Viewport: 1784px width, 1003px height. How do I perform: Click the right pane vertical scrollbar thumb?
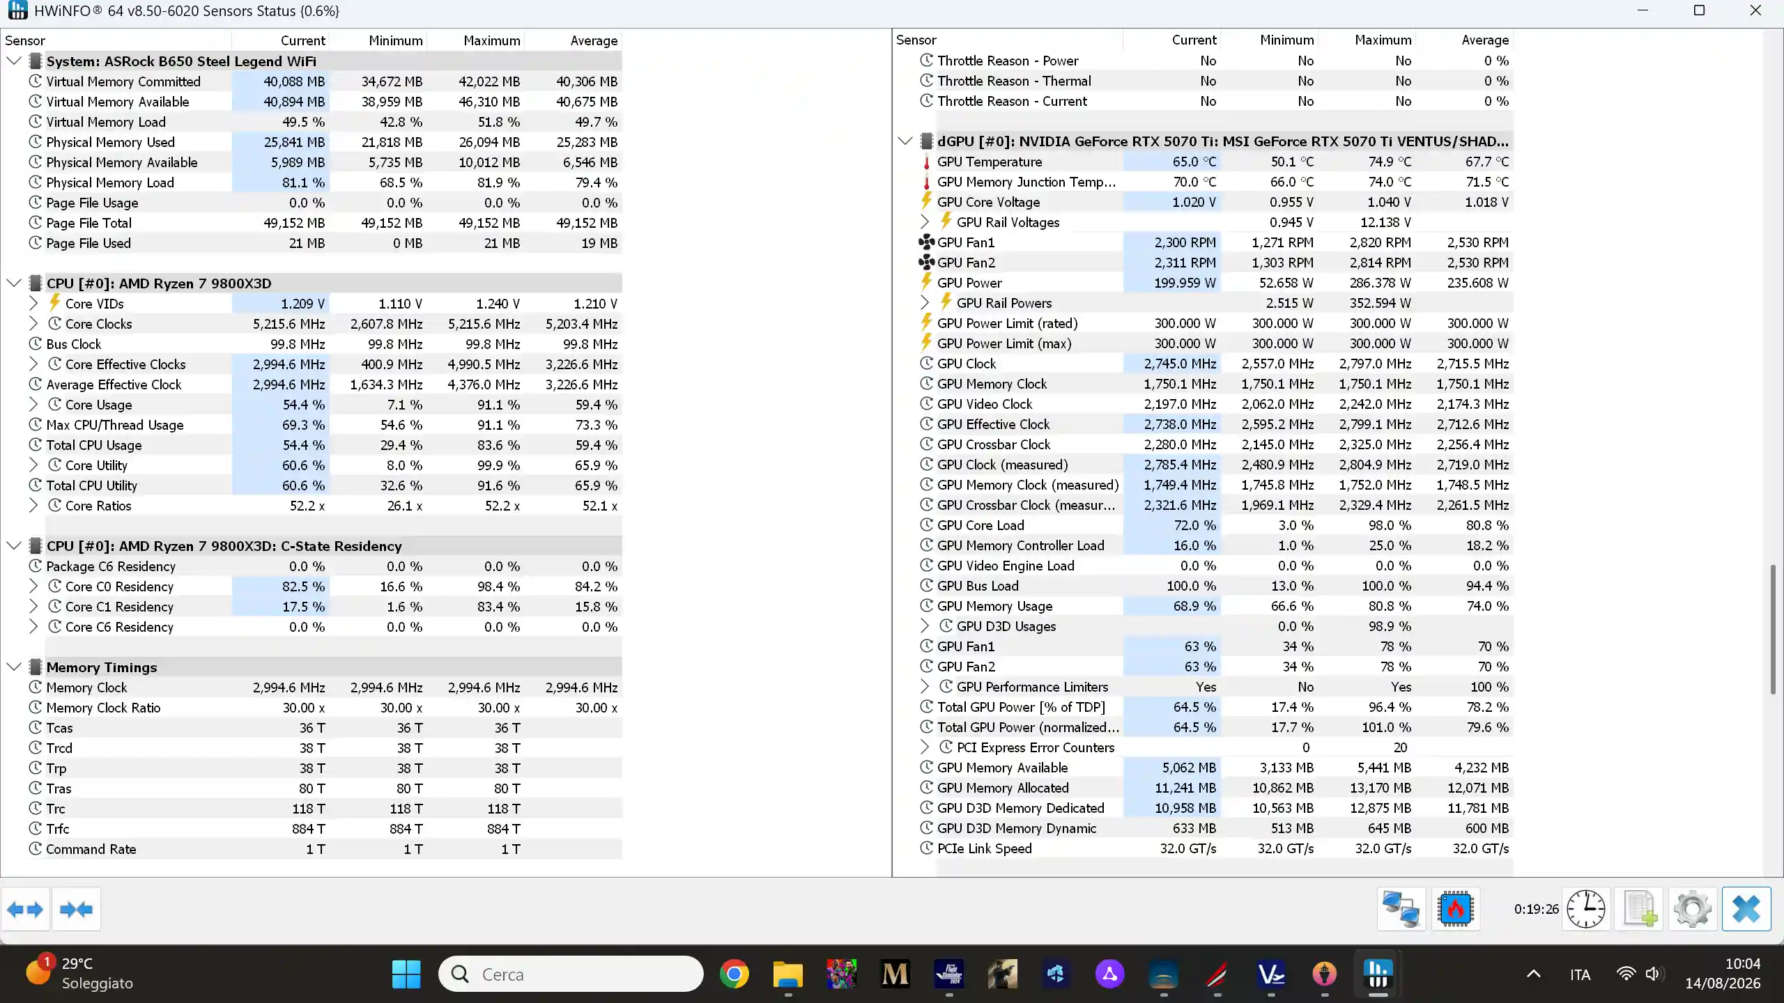tap(1773, 630)
